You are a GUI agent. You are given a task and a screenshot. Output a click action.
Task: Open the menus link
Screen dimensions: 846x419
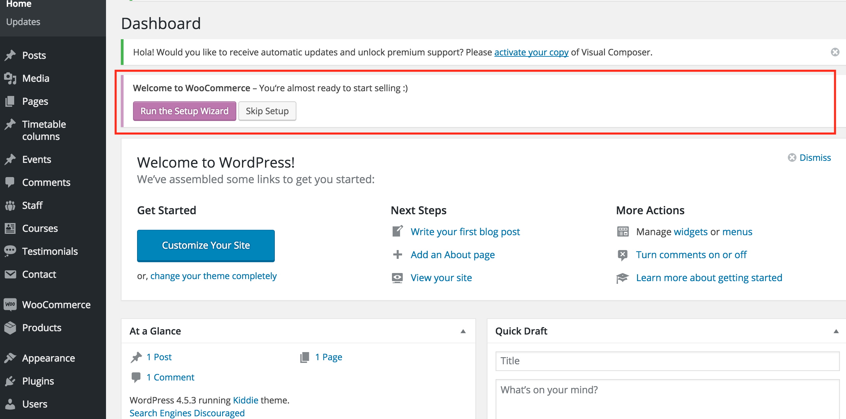pyautogui.click(x=737, y=232)
